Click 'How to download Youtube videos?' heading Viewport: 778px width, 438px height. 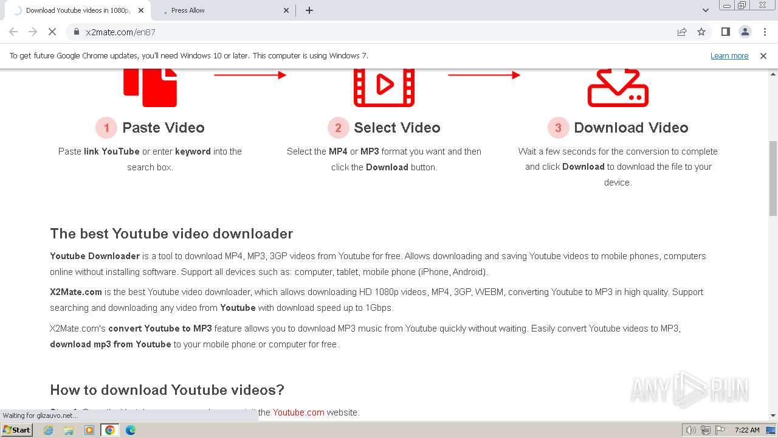[x=167, y=390]
